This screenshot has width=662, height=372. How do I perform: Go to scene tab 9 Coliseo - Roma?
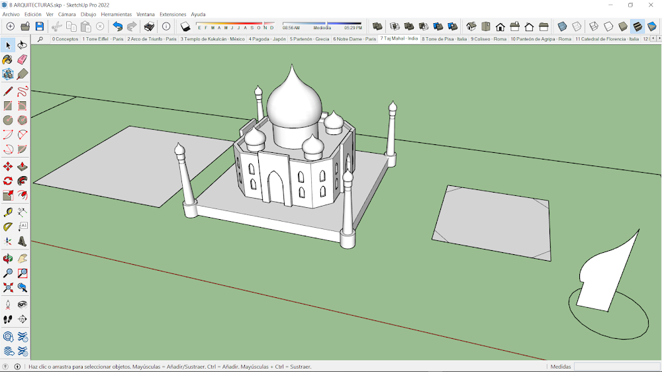point(489,39)
